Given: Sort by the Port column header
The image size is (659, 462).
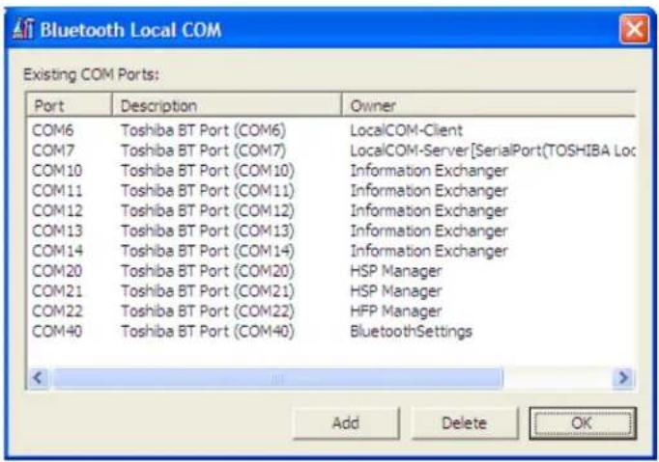Looking at the screenshot, I should [x=70, y=105].
